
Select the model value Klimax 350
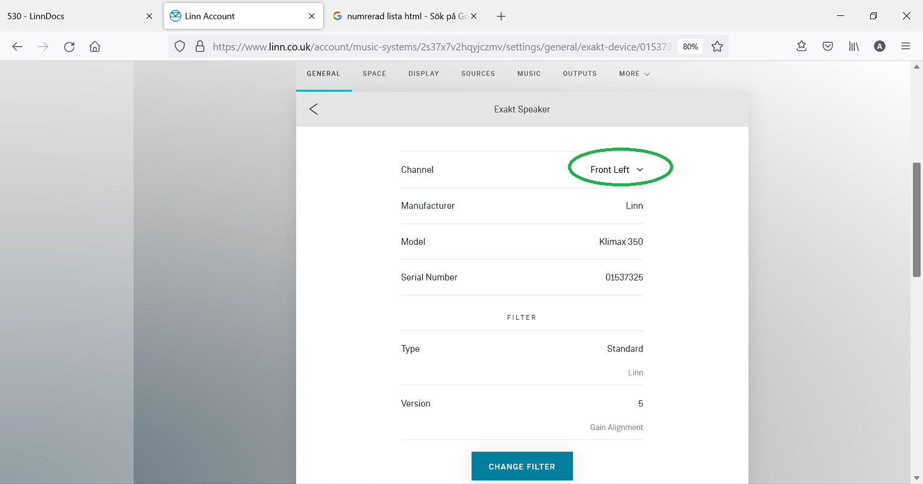point(621,242)
